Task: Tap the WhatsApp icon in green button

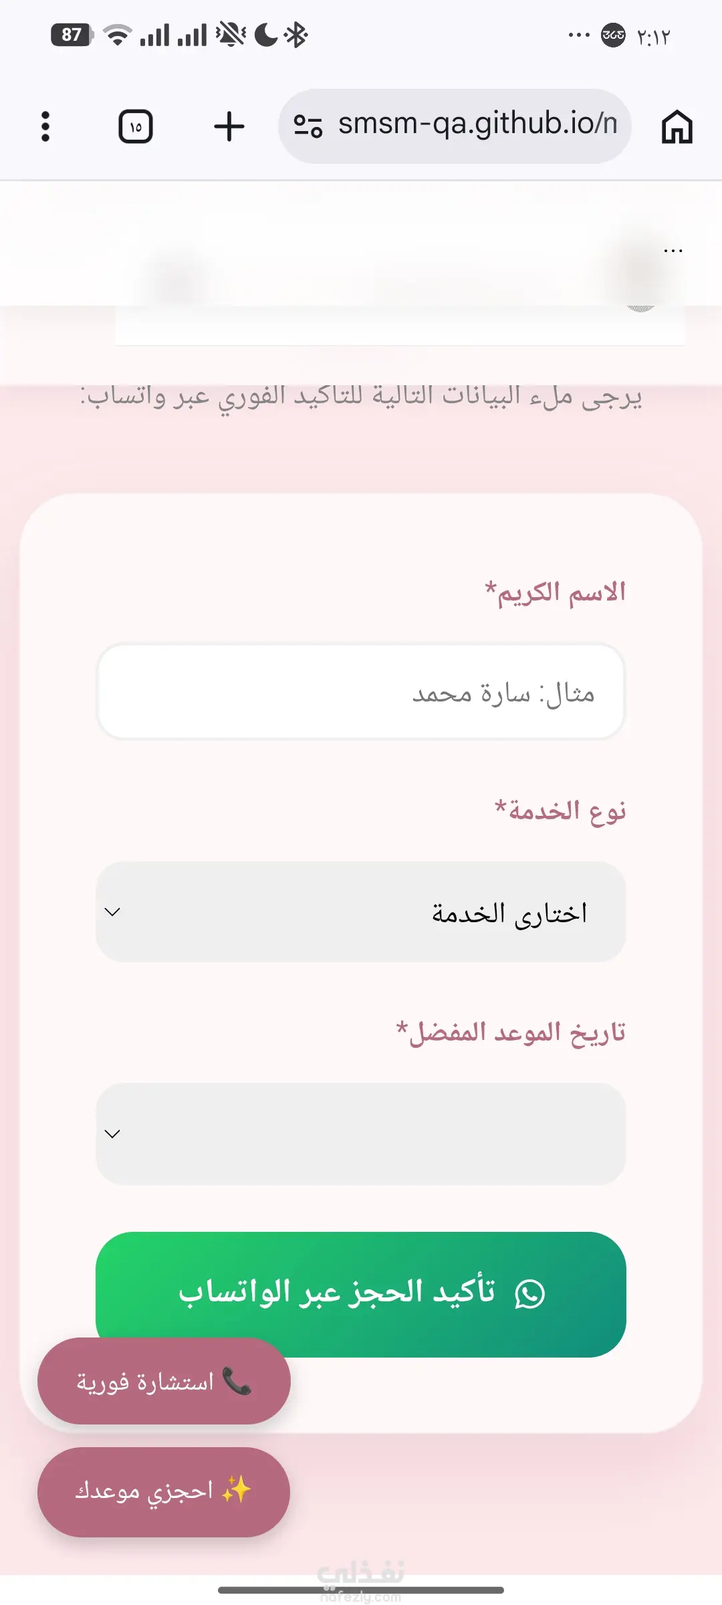Action: (x=529, y=1293)
